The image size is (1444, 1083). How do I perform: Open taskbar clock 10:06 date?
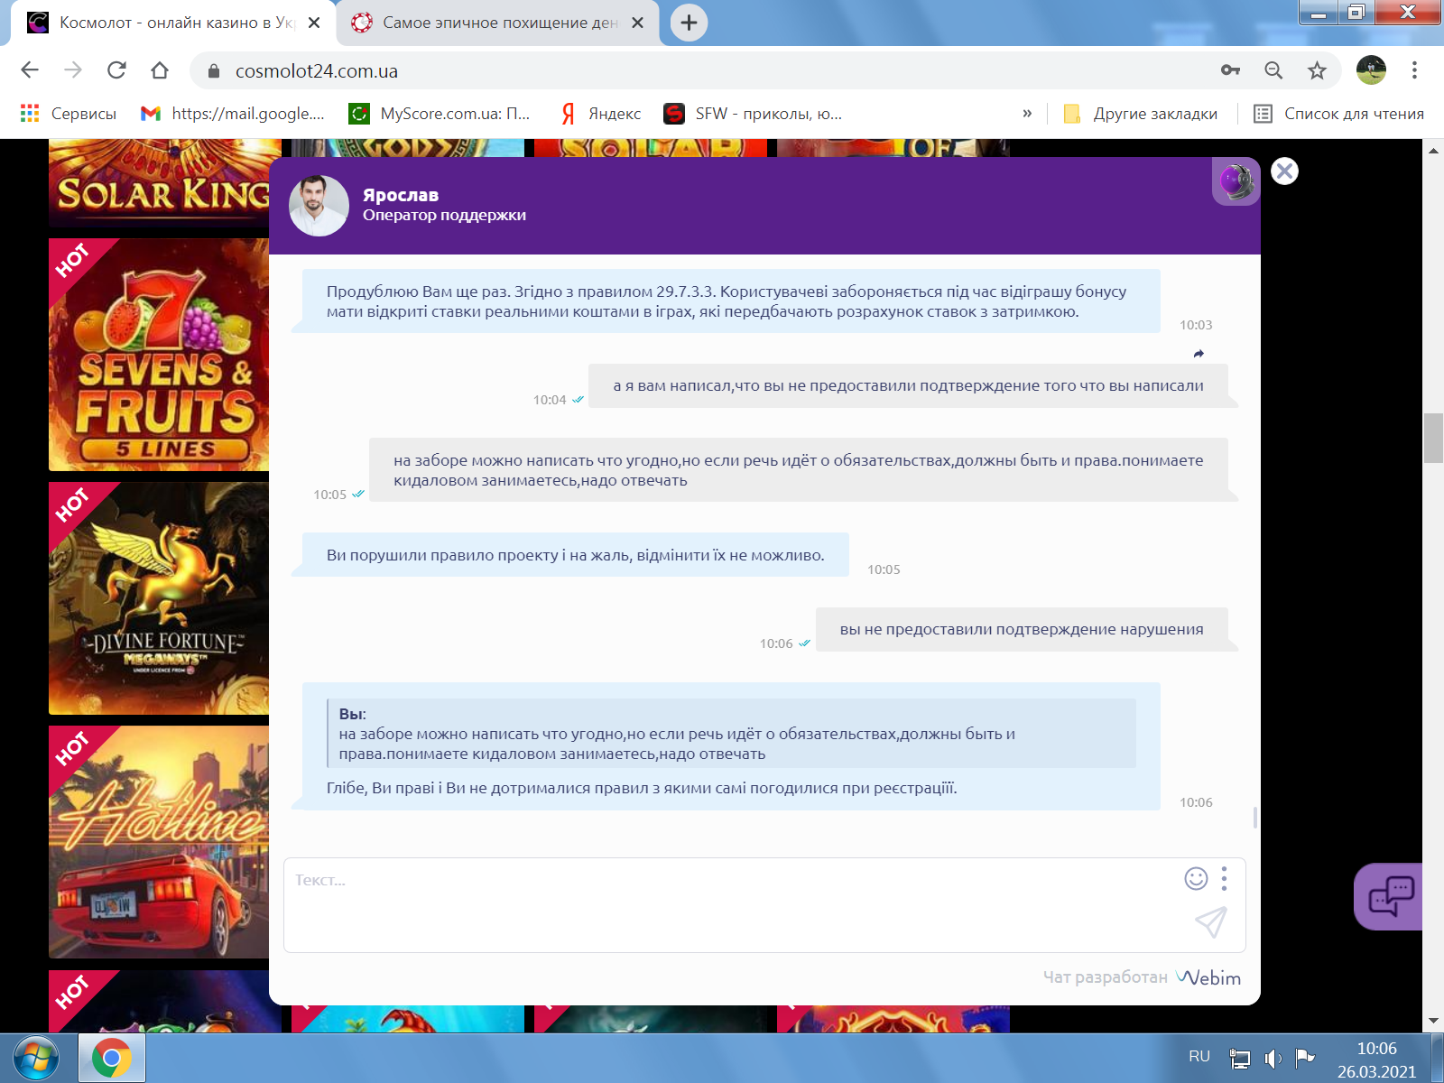click(x=1376, y=1060)
